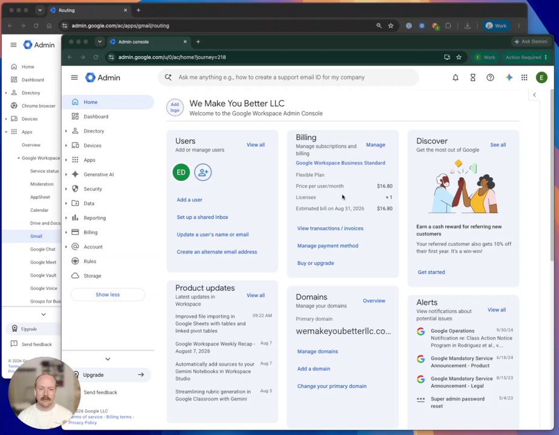Click the page vertical scrollbar
The width and height of the screenshot is (559, 435).
tap(552, 175)
